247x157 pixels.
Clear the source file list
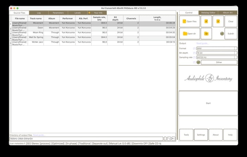click(x=231, y=21)
